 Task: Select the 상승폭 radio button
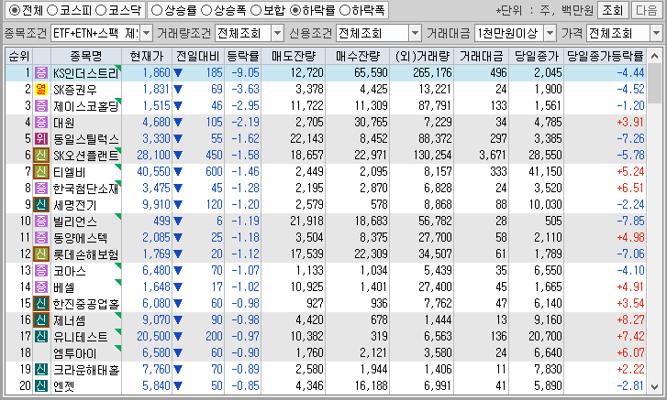click(x=206, y=10)
